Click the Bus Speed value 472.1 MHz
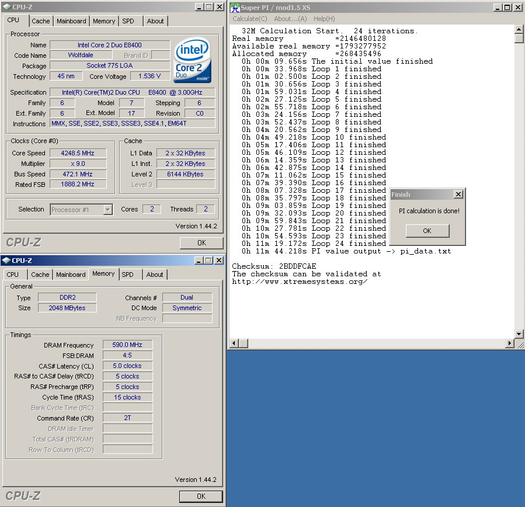Viewport: 525px width, 507px height. tap(78, 174)
